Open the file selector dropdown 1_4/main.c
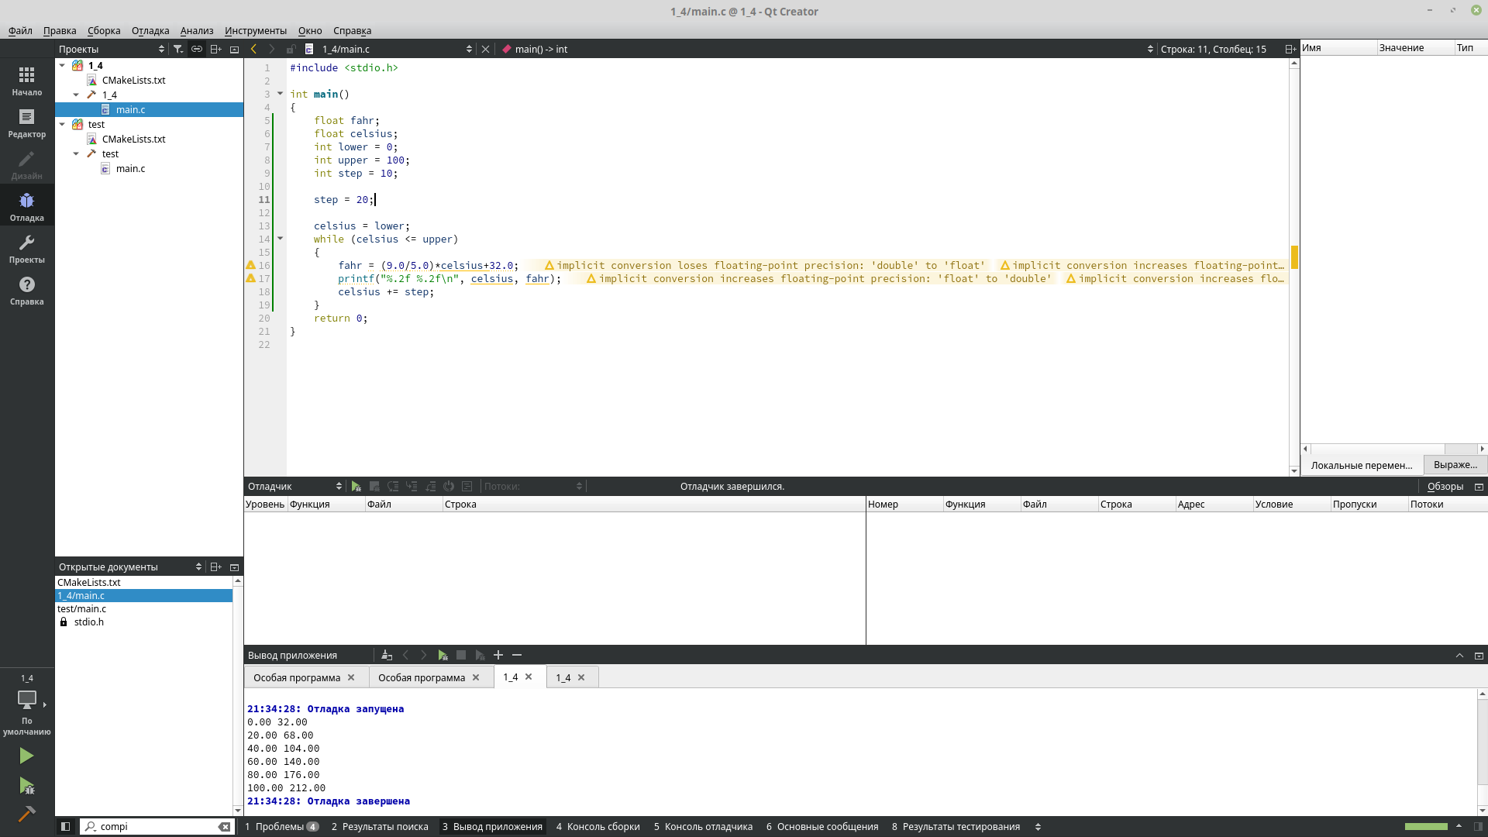Screen dimensions: 1488x837 click(397, 49)
